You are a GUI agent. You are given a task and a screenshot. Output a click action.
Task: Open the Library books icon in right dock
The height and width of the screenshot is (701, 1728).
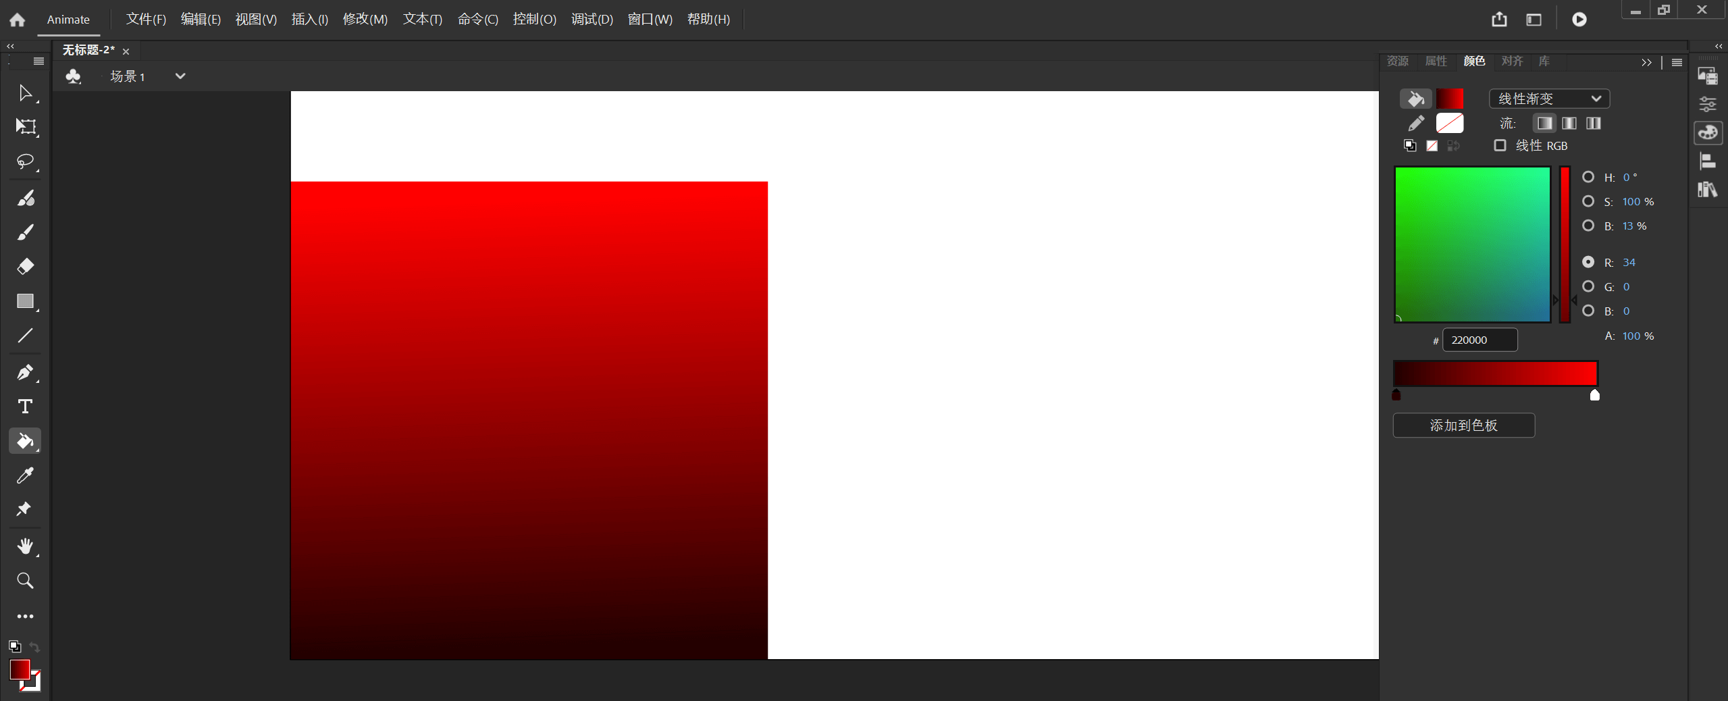(1708, 189)
